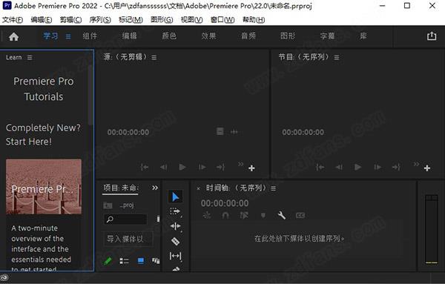Image resolution: width=445 pixels, height=284 pixels.
Task: Go to Out point in Source monitor
Action: (x=220, y=167)
